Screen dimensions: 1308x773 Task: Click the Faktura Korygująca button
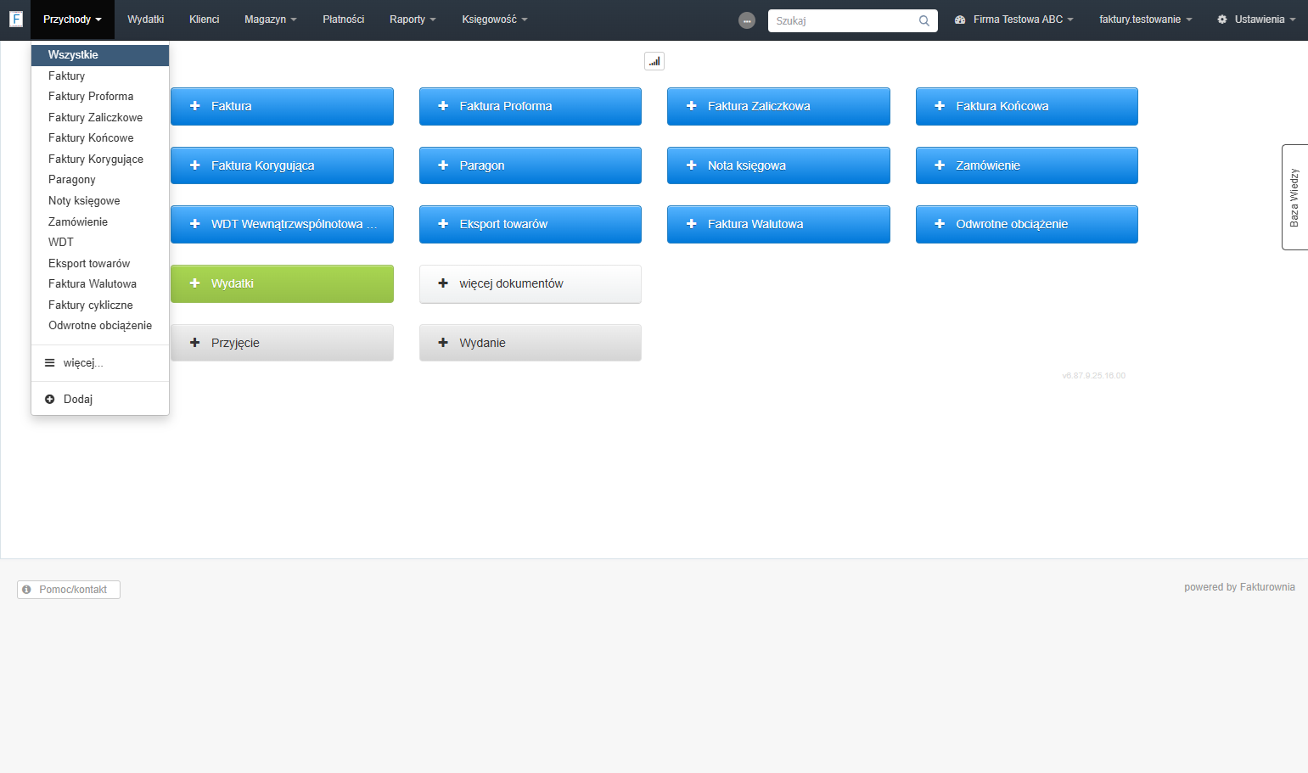pos(282,165)
